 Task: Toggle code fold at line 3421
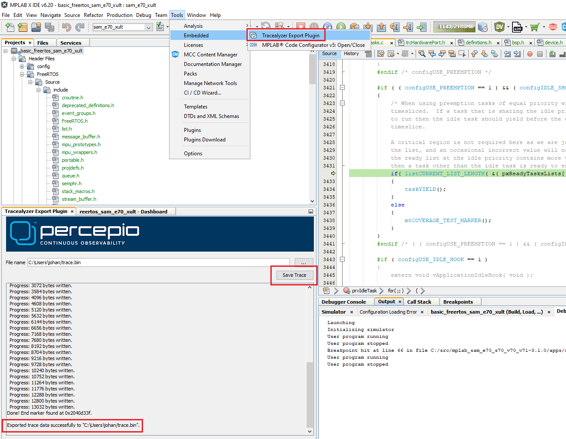point(342,88)
